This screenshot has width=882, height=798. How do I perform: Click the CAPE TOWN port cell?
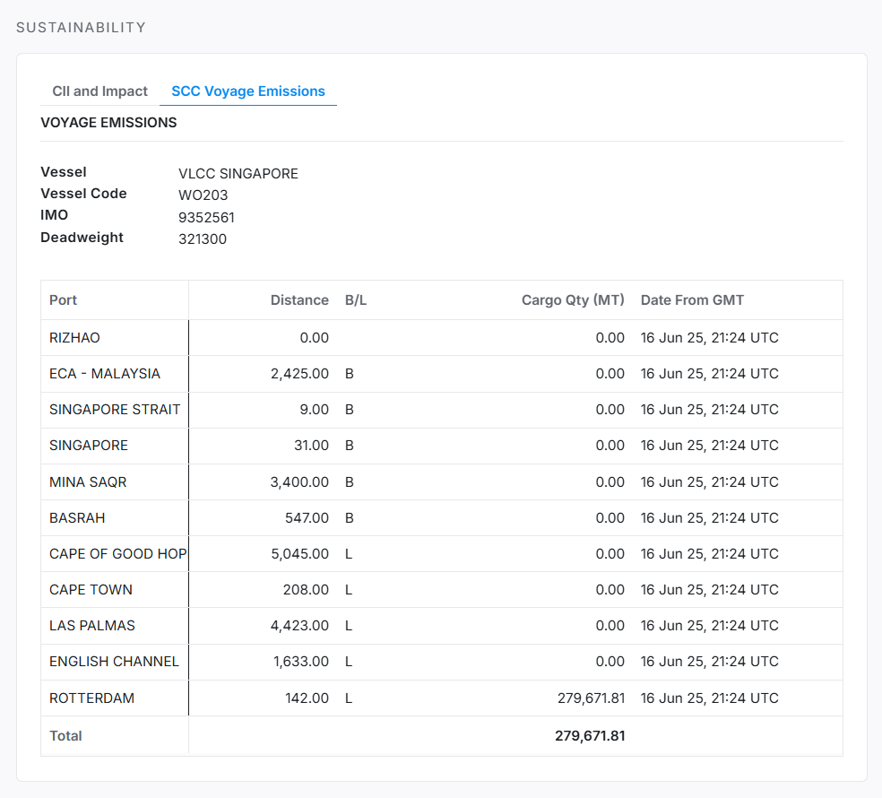tap(91, 590)
